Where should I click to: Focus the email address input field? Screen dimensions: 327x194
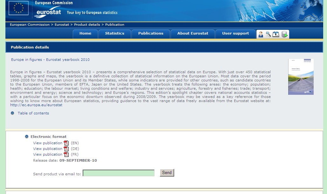119,173
